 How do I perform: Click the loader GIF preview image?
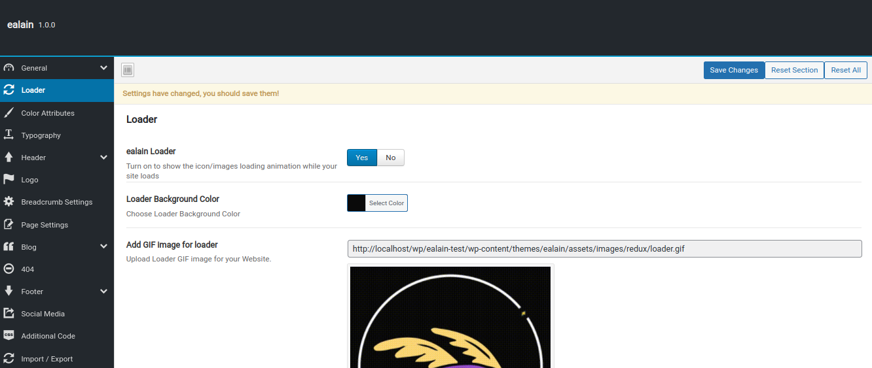450,317
